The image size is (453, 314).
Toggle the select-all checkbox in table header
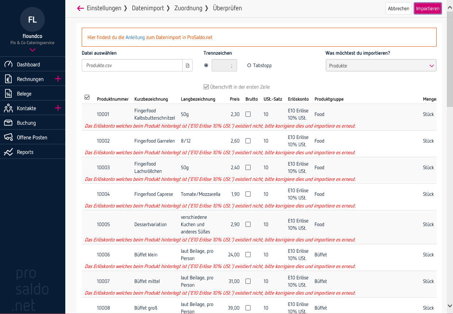pyautogui.click(x=87, y=97)
